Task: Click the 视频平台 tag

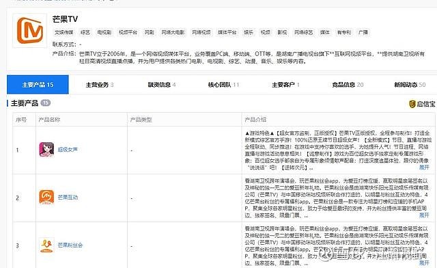Action: (x=128, y=32)
